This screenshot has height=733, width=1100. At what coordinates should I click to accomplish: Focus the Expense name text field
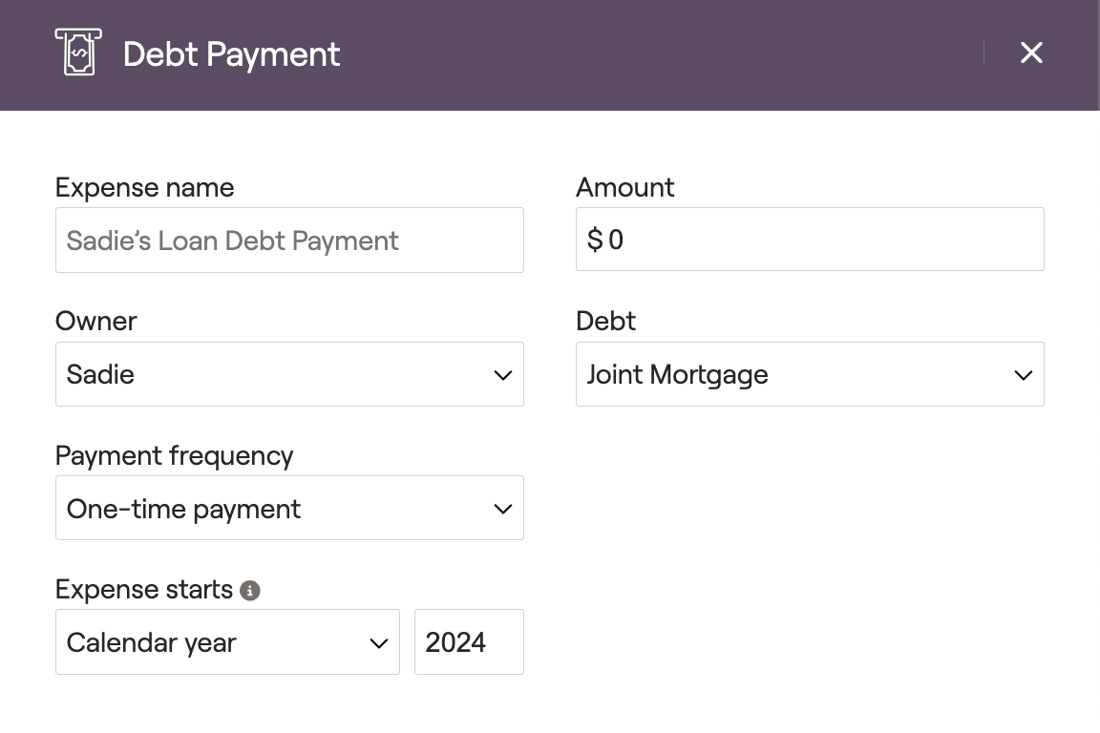(x=289, y=241)
